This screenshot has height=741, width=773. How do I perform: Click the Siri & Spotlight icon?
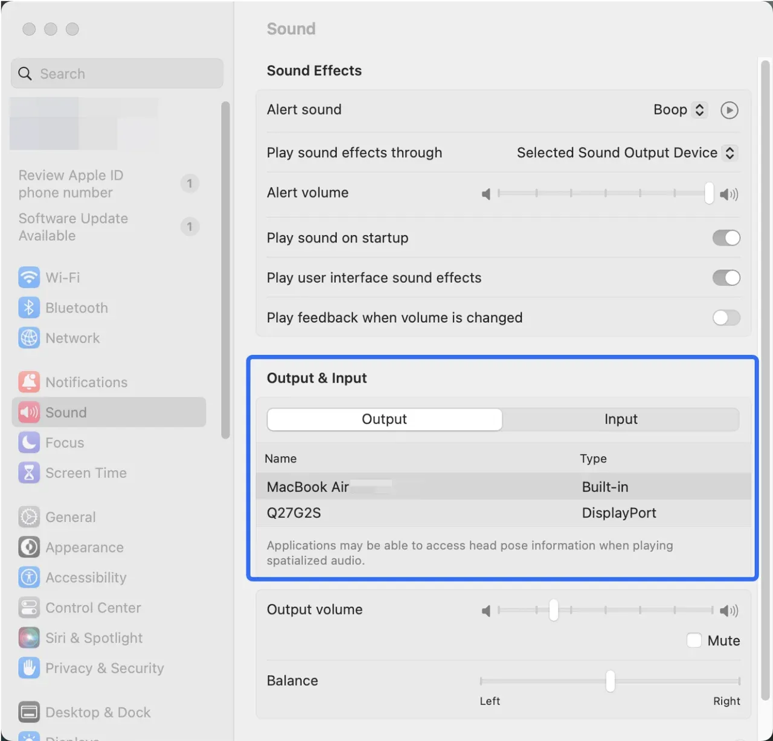[x=29, y=638]
